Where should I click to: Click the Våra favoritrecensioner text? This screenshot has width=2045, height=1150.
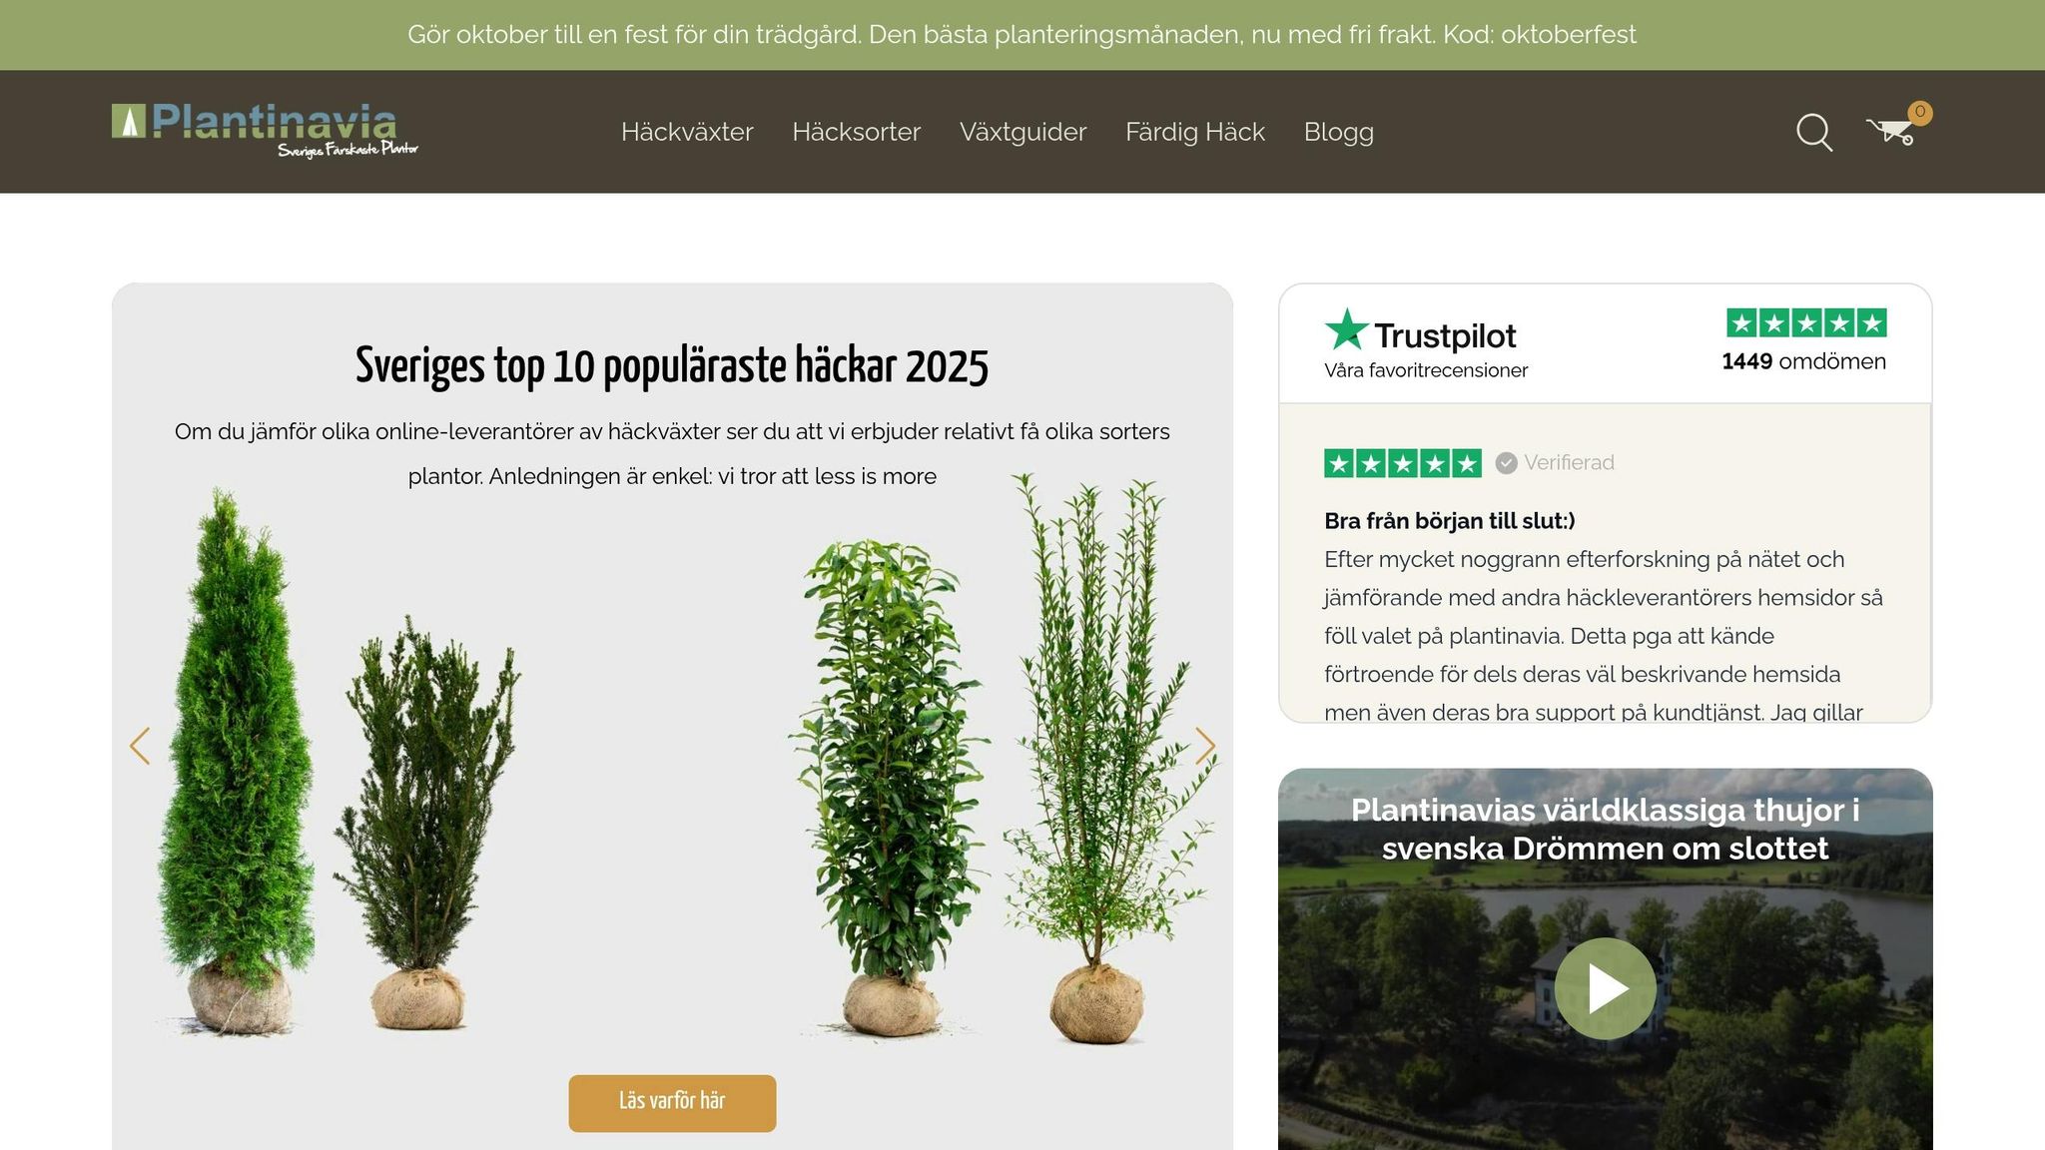(1426, 370)
